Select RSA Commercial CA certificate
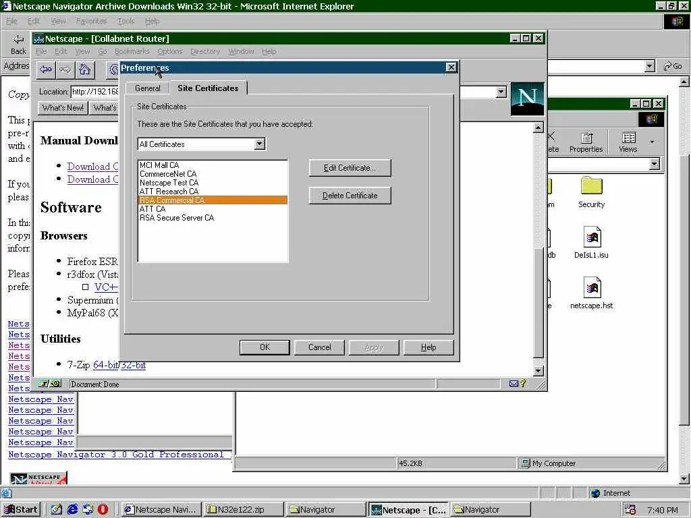 click(x=213, y=200)
